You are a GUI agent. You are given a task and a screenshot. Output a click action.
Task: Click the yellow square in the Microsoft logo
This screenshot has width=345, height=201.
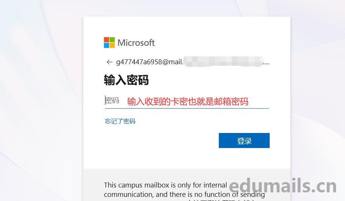click(x=112, y=45)
